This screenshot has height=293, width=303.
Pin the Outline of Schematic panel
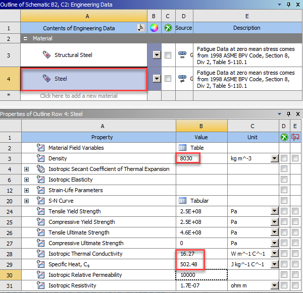coord(289,4)
